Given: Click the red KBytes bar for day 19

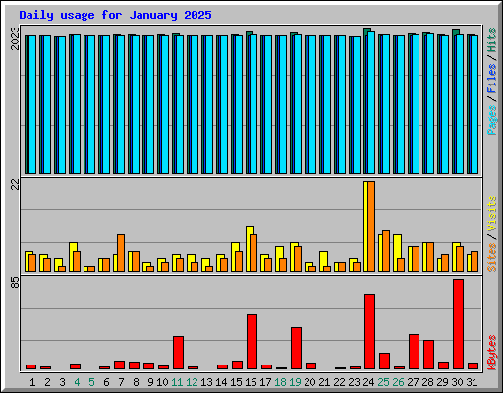Looking at the screenshot, I should pos(296,348).
